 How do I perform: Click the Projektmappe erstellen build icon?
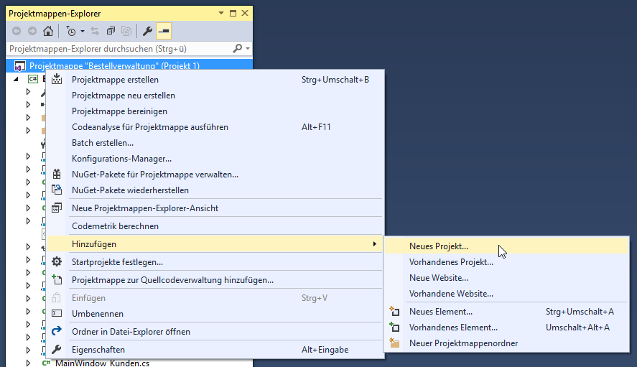tap(57, 79)
